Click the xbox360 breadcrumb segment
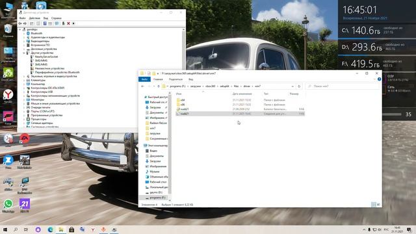The image size is (416, 234). tap(211, 86)
